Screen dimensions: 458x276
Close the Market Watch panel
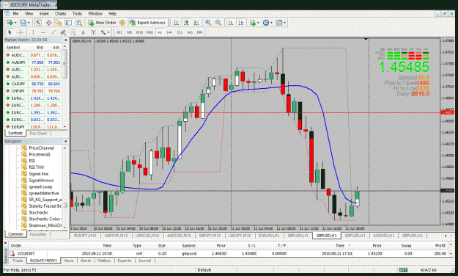[65, 40]
